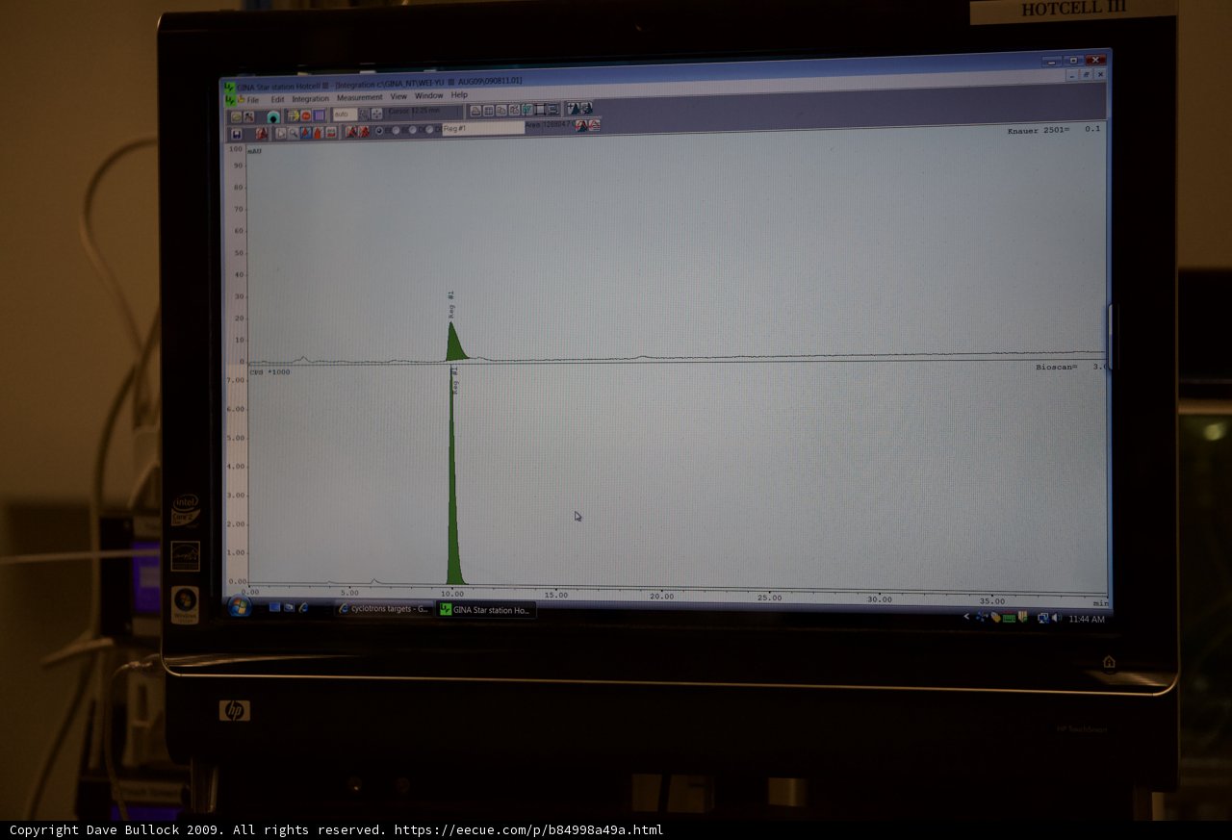Click the printer toolbar icon
Screen dimensions: 1232x840
pyautogui.click(x=475, y=111)
